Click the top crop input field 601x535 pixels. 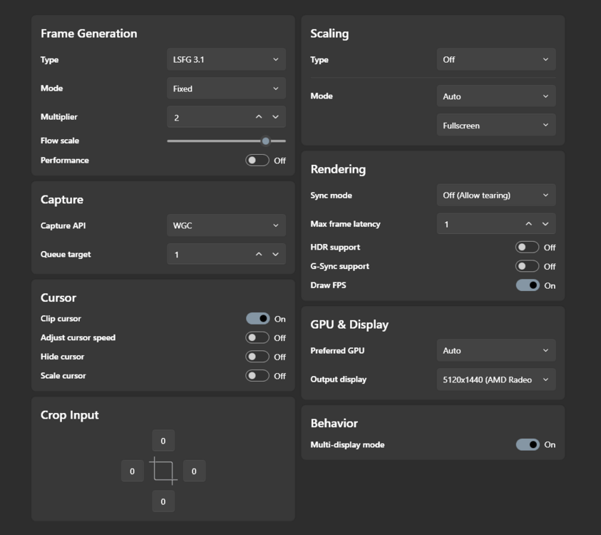(163, 441)
